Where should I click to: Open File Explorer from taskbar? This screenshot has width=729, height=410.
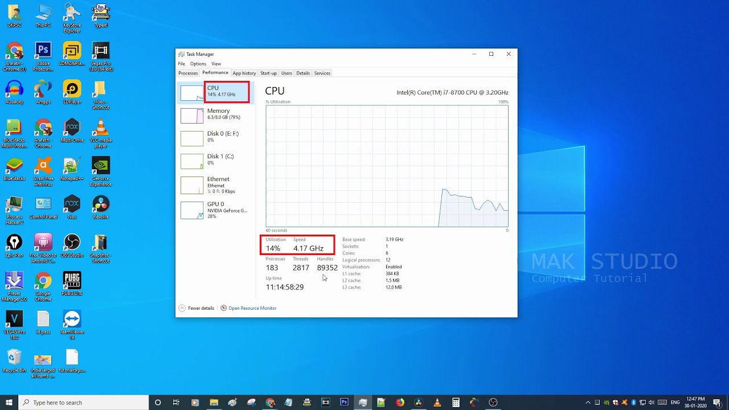214,403
